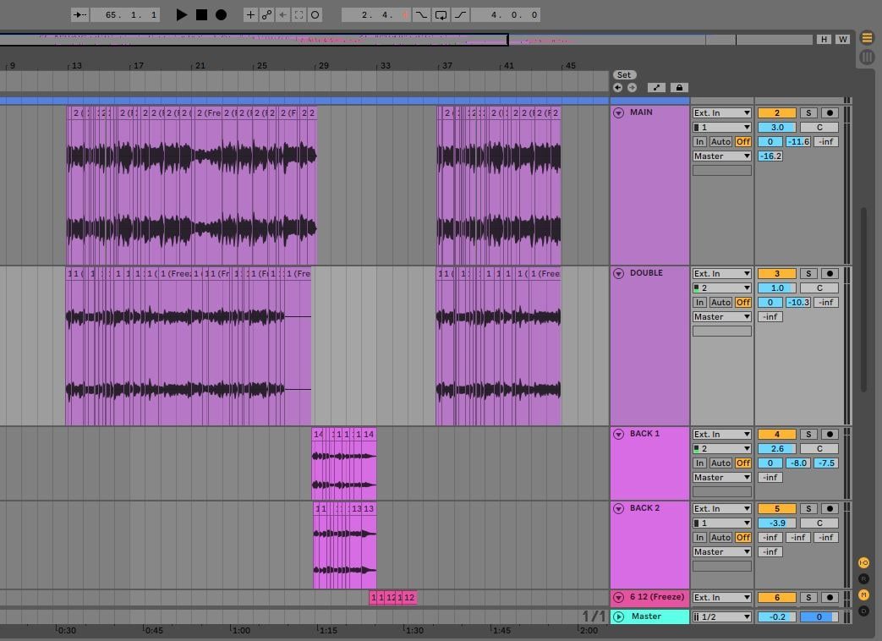Click the Session Record circle icon
This screenshot has width=882, height=641.
point(315,14)
